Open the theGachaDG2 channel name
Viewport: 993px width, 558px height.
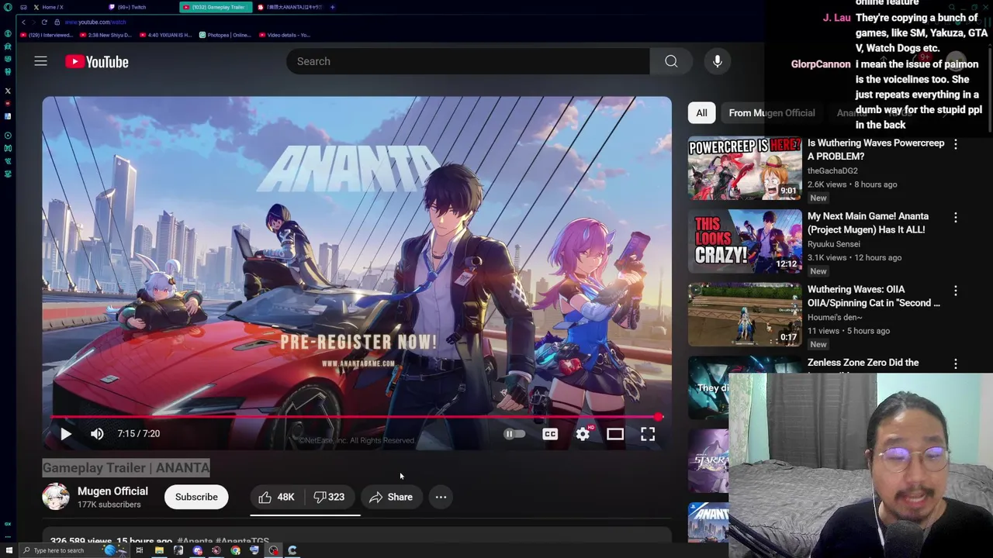(x=832, y=170)
